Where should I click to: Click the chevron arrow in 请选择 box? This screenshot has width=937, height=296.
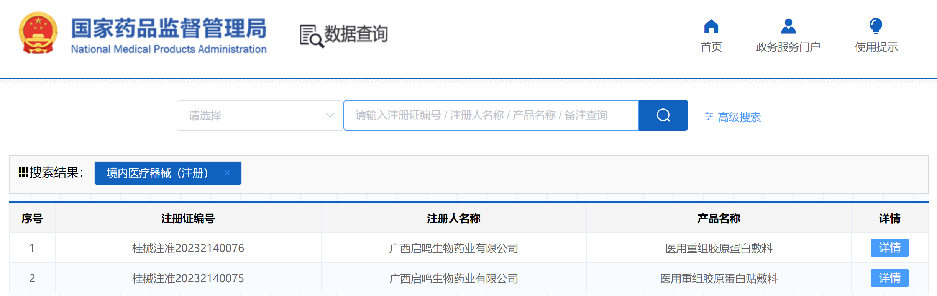330,115
